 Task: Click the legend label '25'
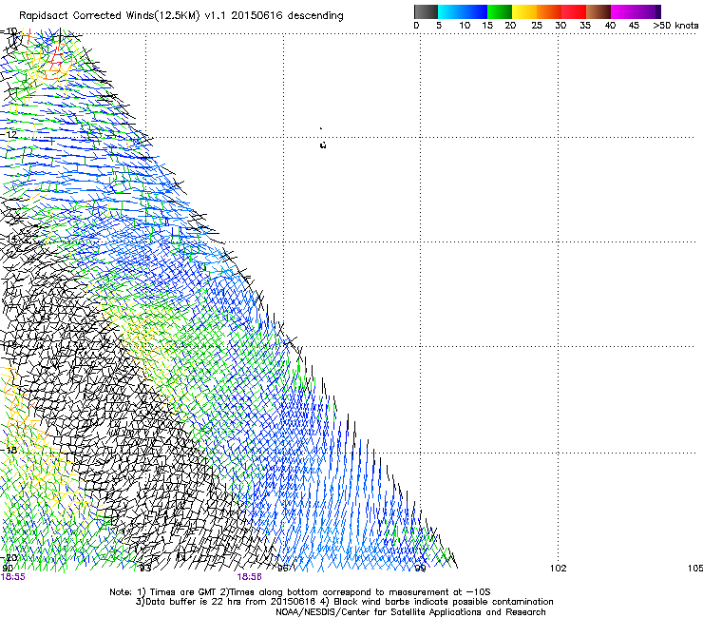point(537,26)
